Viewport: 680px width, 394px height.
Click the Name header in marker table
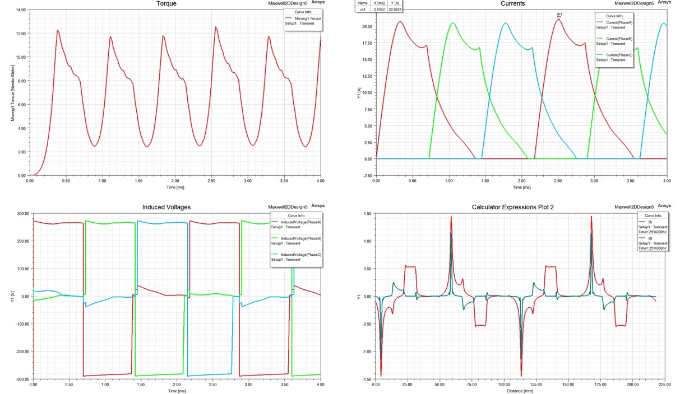tap(362, 3)
